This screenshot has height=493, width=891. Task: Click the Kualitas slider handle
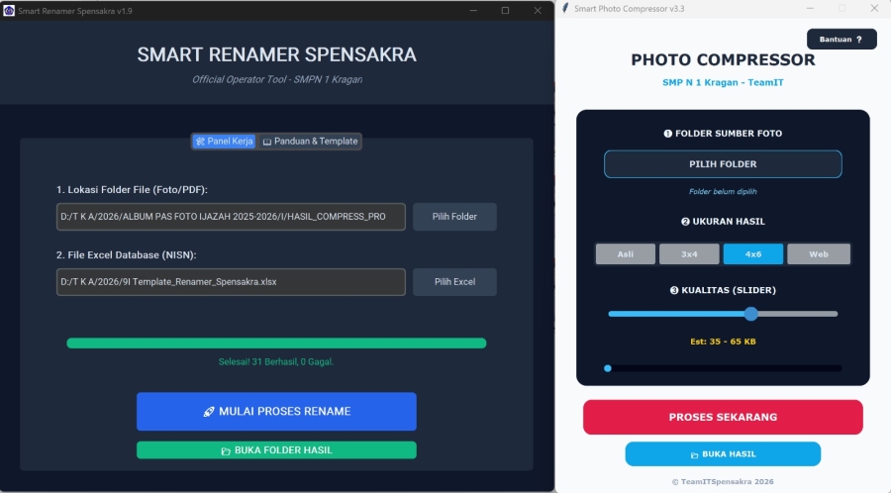(x=750, y=314)
